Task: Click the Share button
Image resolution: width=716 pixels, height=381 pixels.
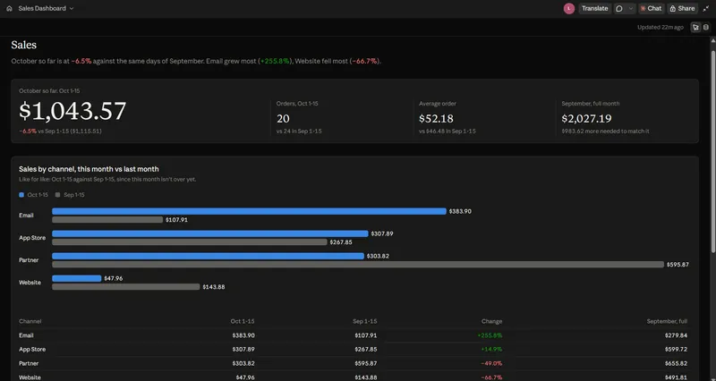Action: [x=682, y=8]
